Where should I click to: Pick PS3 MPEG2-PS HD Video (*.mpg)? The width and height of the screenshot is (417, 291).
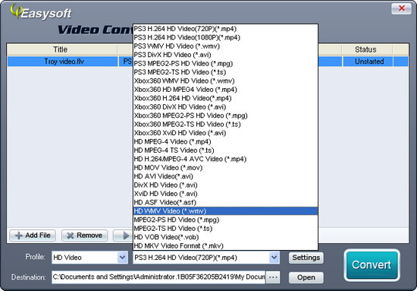225,64
